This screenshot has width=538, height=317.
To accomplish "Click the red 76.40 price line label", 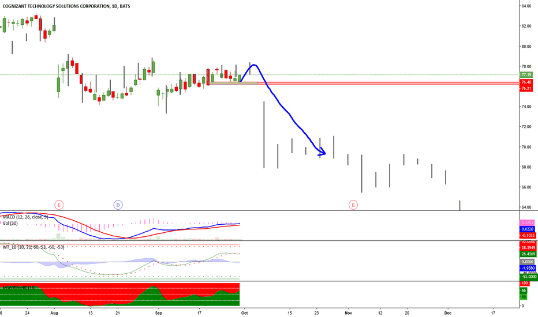I will coord(526,82).
